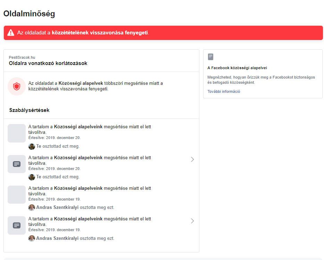Viewport: 324px width, 260px height.
Task: Click the message icon of last December 19 violation
Action: (x=17, y=225)
